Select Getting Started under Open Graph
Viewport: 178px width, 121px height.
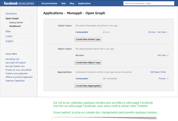(x=16, y=22)
